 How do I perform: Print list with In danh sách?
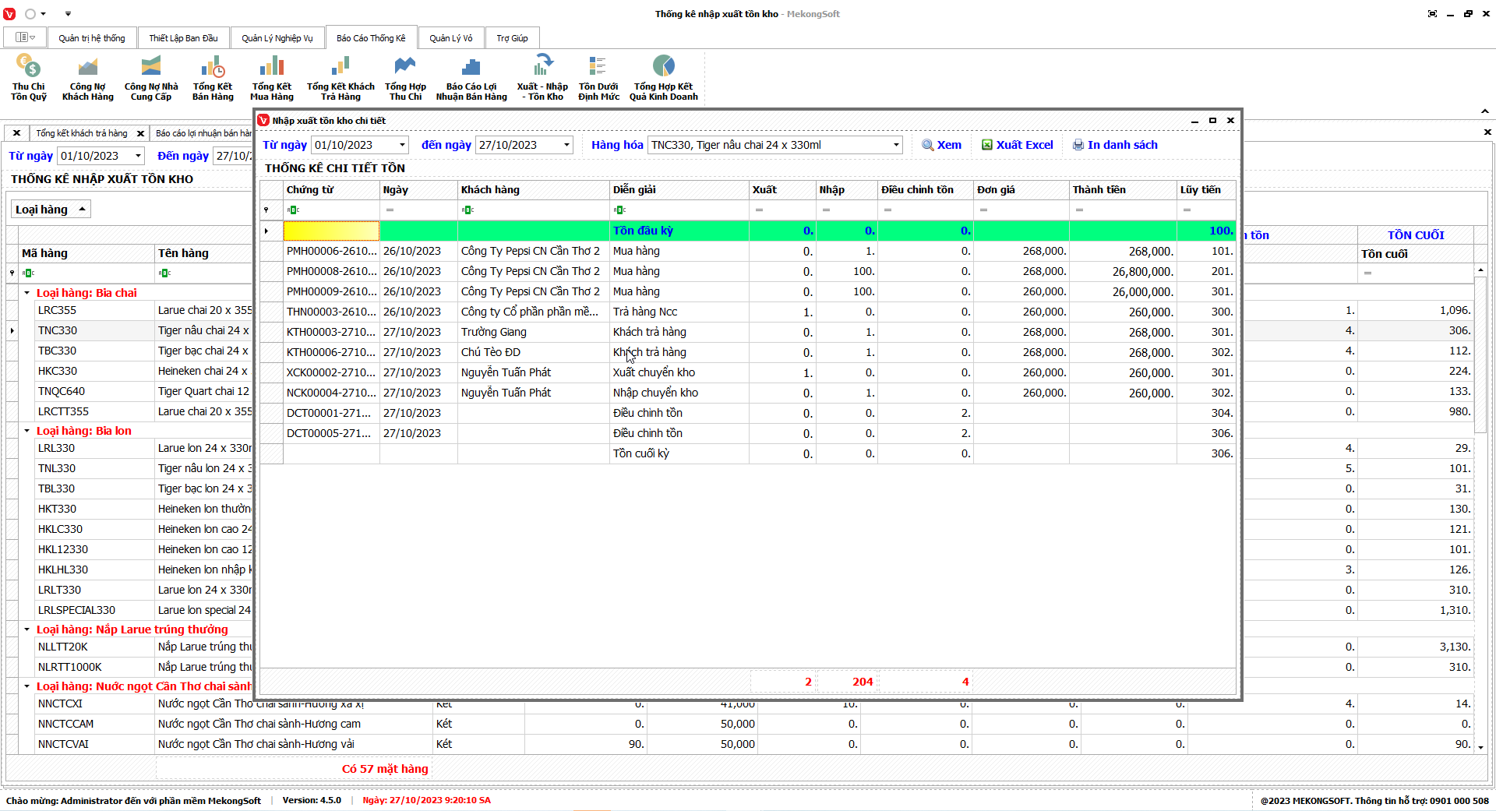pos(1114,145)
